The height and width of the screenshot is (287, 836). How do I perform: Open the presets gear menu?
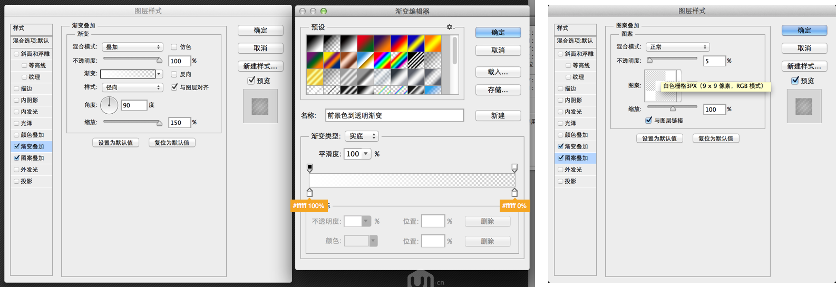[450, 27]
